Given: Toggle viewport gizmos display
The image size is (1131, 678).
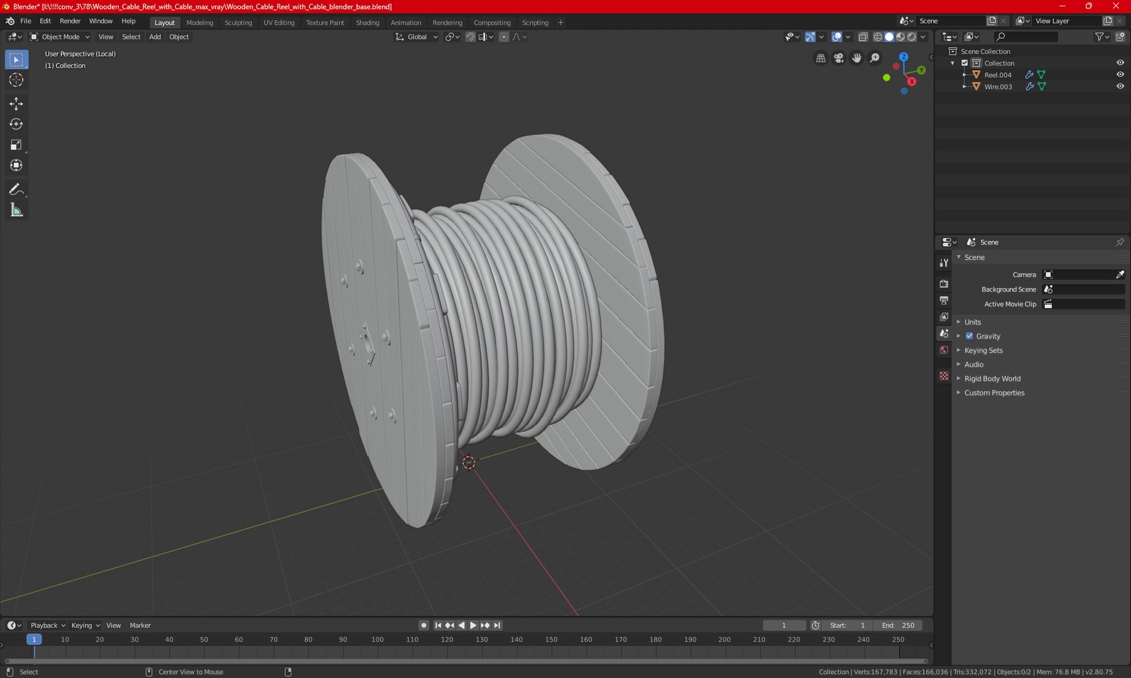Looking at the screenshot, I should [810, 37].
